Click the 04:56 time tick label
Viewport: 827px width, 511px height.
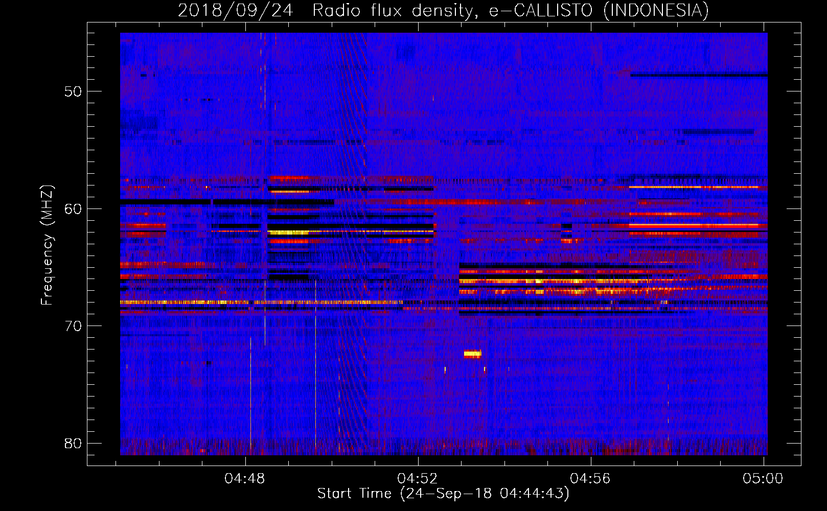click(590, 479)
